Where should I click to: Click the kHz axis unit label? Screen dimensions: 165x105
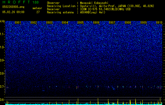(x=2, y=21)
